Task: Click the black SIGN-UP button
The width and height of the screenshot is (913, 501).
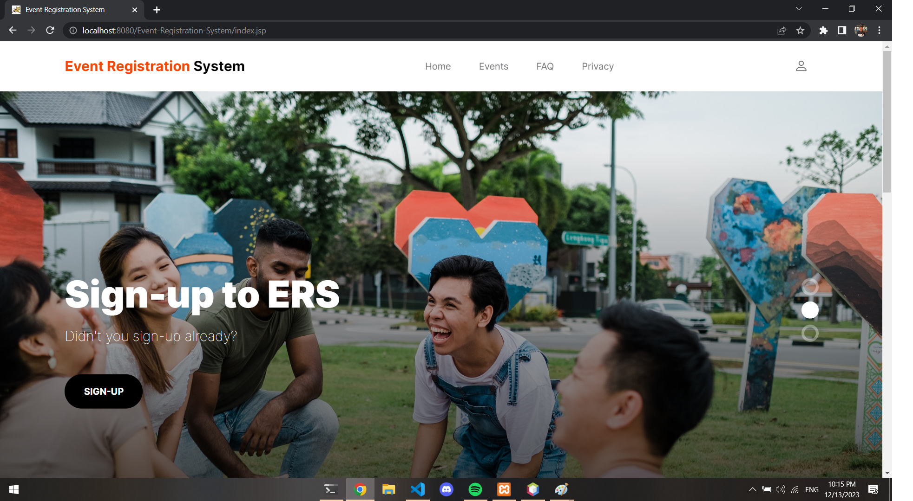Action: 104,392
